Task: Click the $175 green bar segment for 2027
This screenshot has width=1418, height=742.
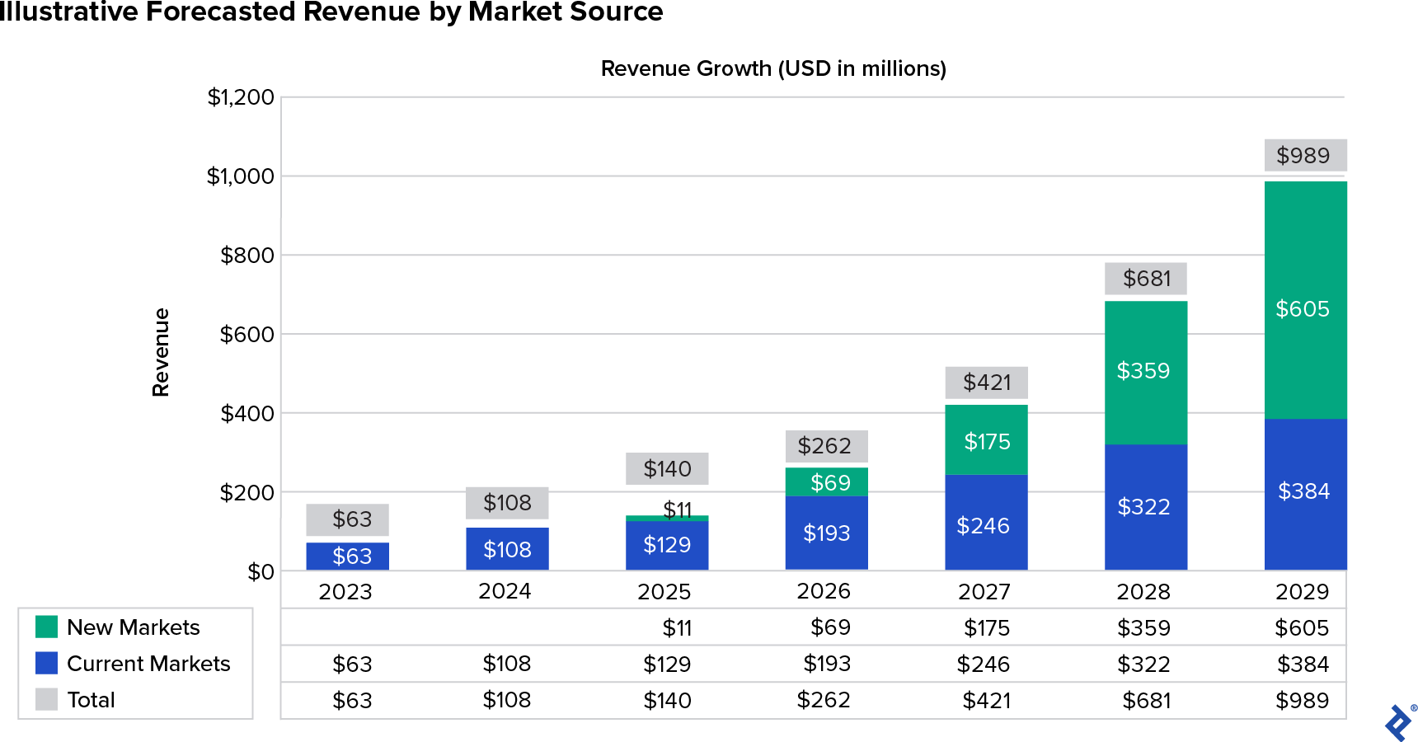Action: point(986,439)
